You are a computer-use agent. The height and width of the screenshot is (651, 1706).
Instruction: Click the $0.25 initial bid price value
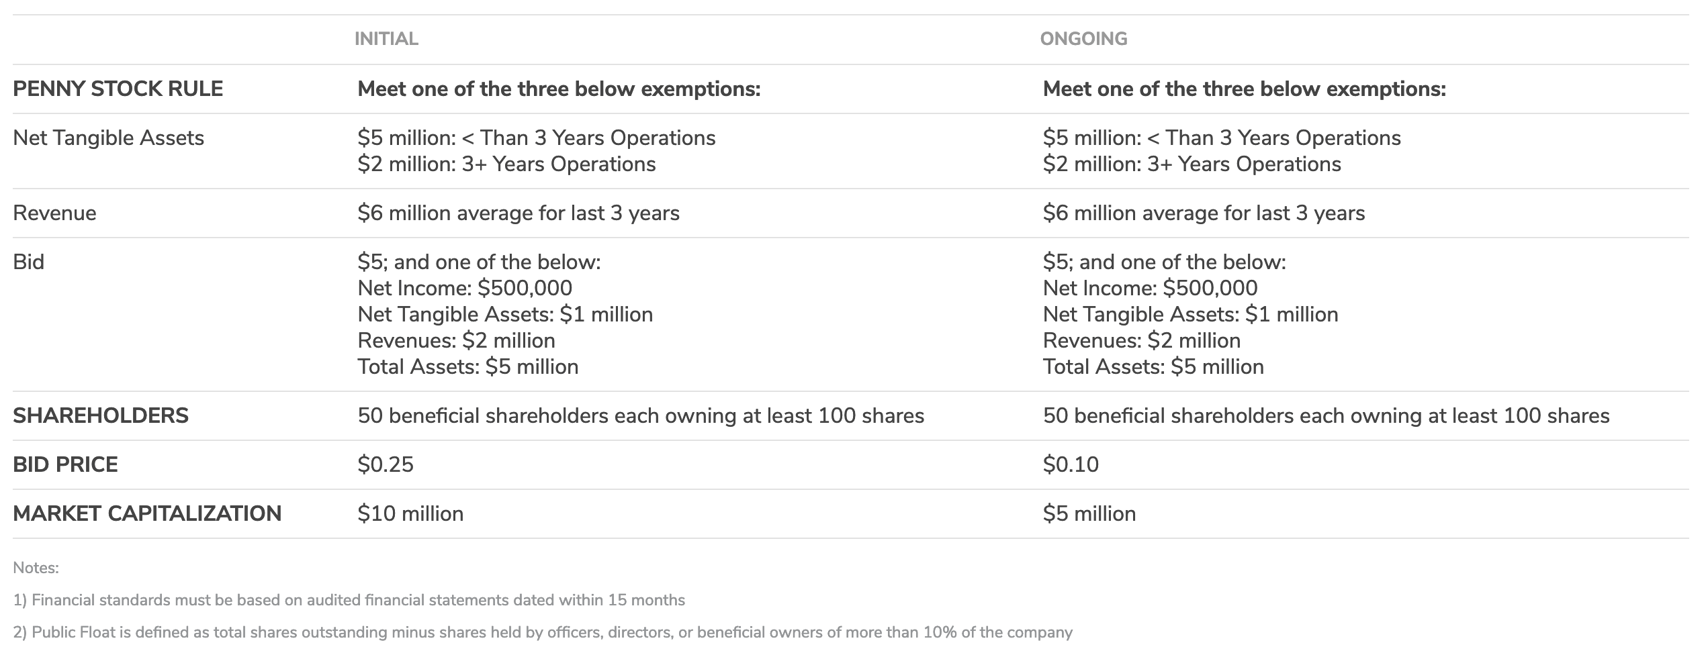tap(386, 464)
